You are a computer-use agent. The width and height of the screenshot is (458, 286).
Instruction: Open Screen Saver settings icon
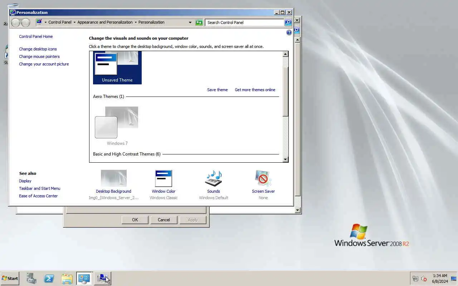pyautogui.click(x=263, y=178)
